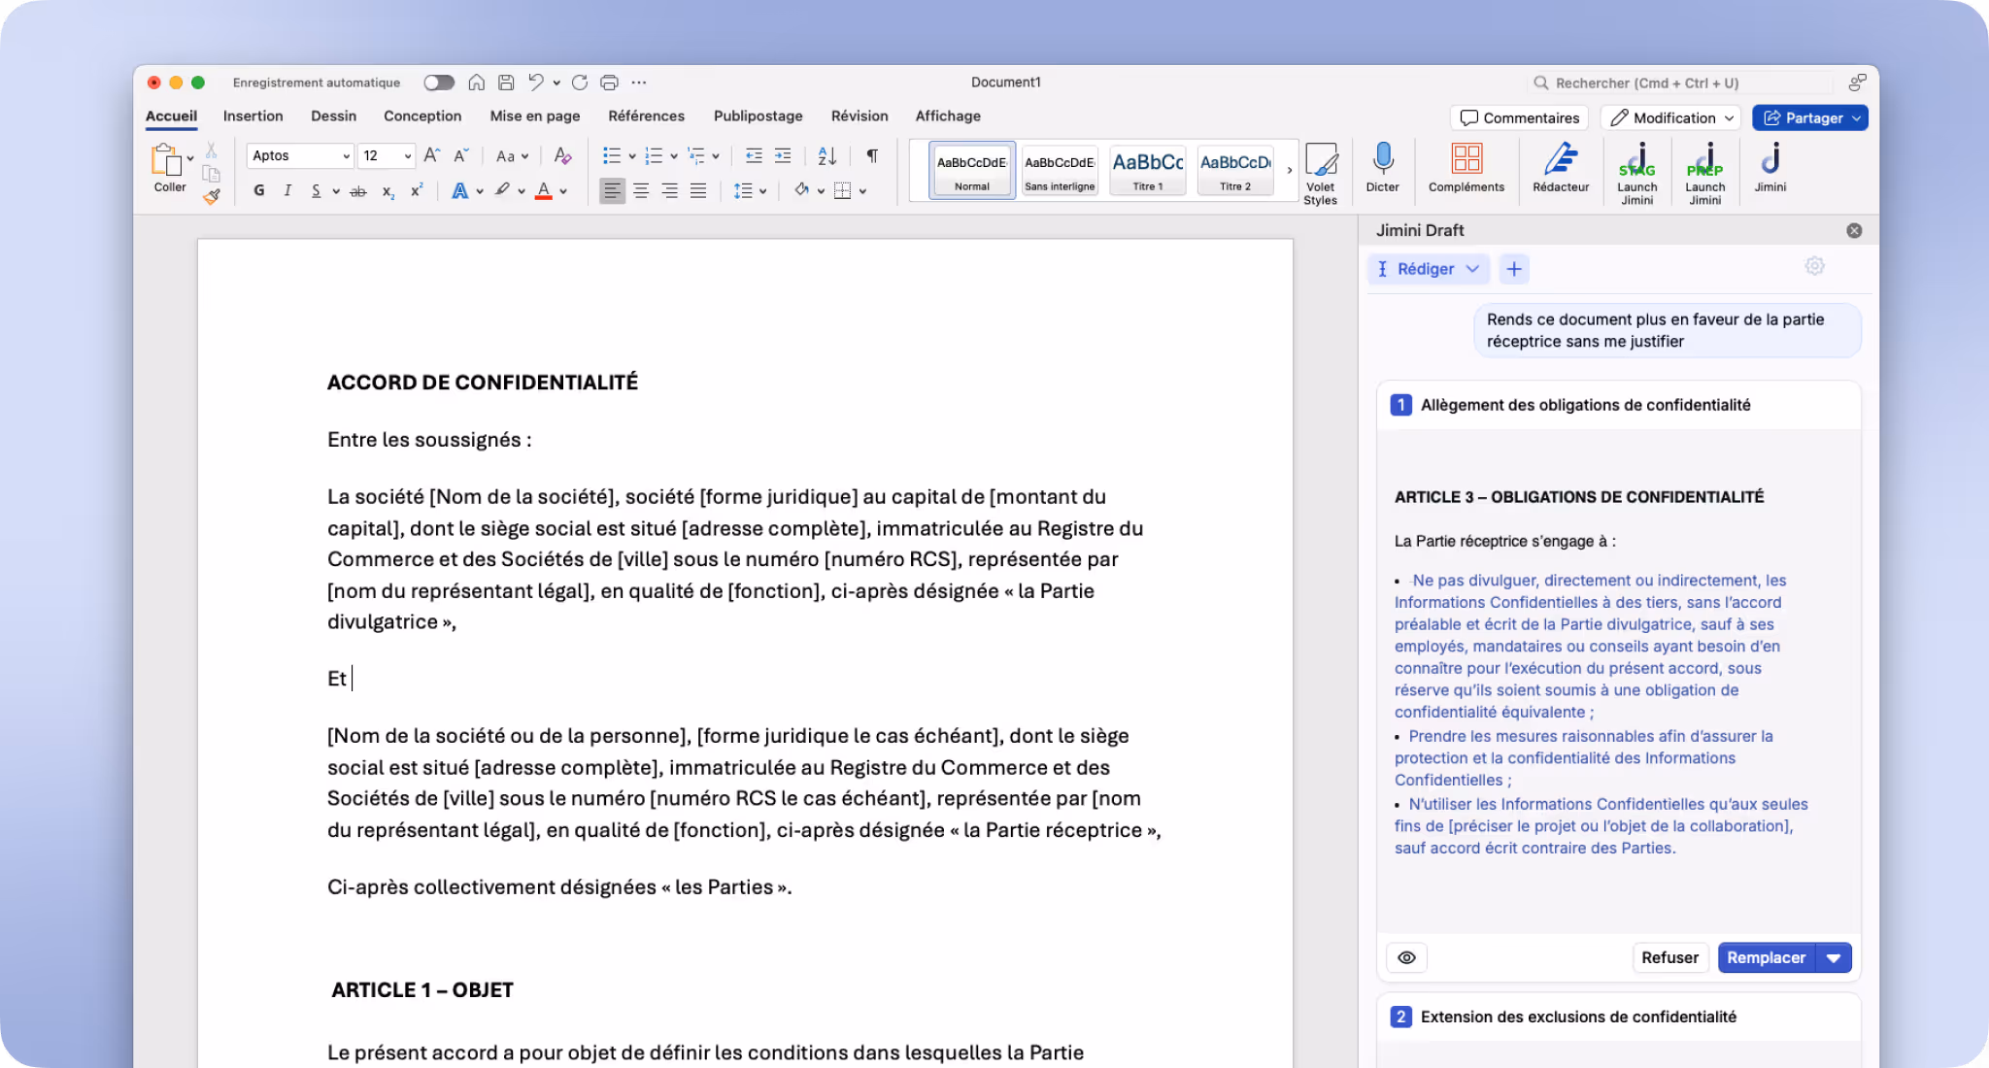1989x1068 pixels.
Task: Sort text with the A-Z sort icon
Action: coord(825,155)
